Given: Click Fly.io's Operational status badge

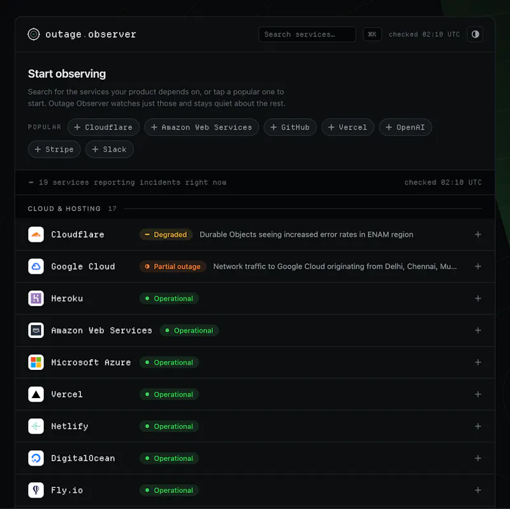Looking at the screenshot, I should pos(169,490).
